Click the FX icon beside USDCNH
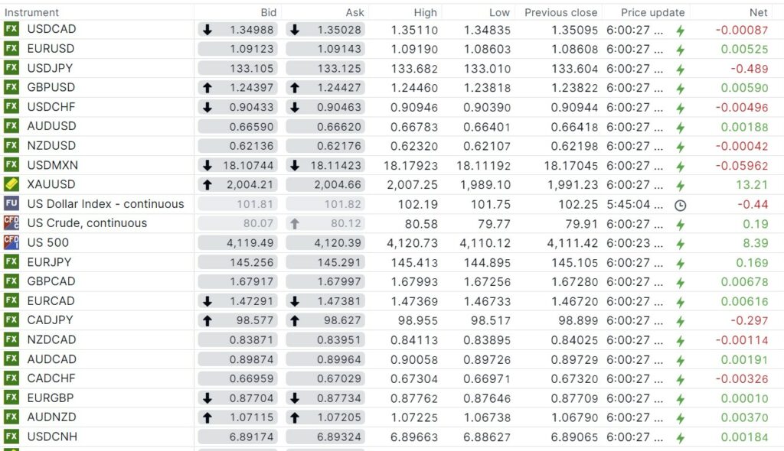This screenshot has width=784, height=451. 11,436
